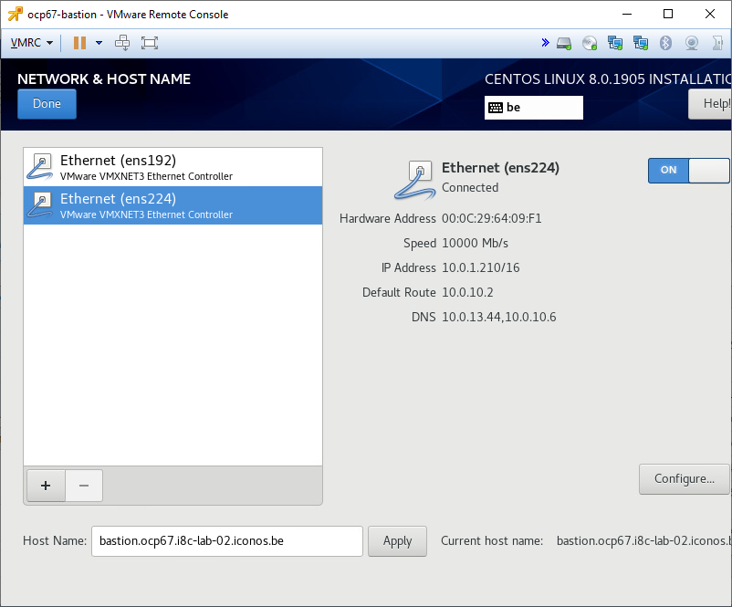Click DNS value 10.0.13.44,10.0.10.6
This screenshot has height=607, width=732.
coord(499,317)
